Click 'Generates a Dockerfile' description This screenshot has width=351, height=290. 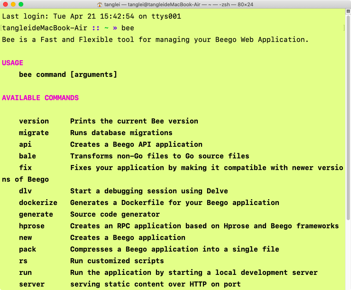click(x=175, y=203)
